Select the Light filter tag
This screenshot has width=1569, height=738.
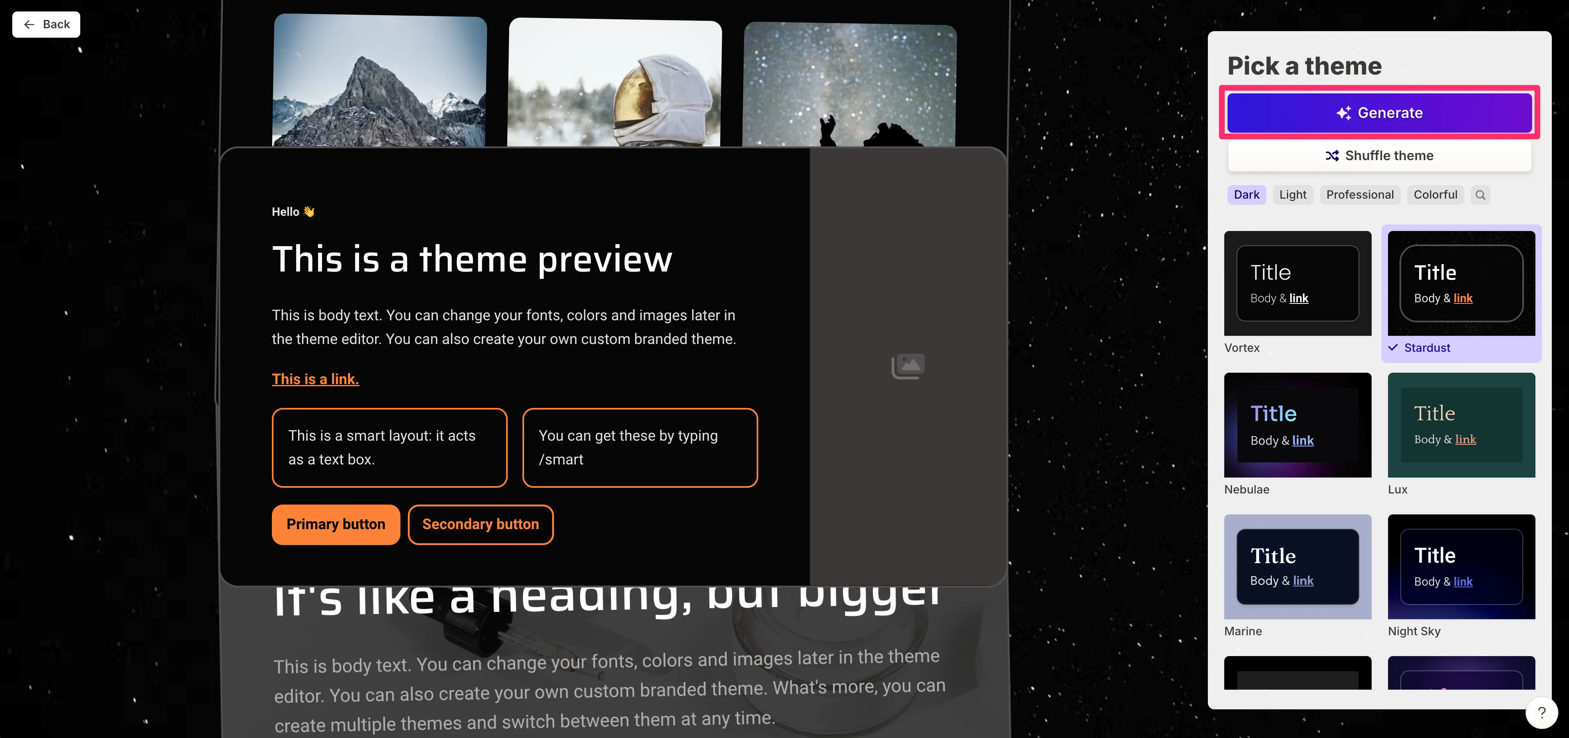pyautogui.click(x=1293, y=195)
